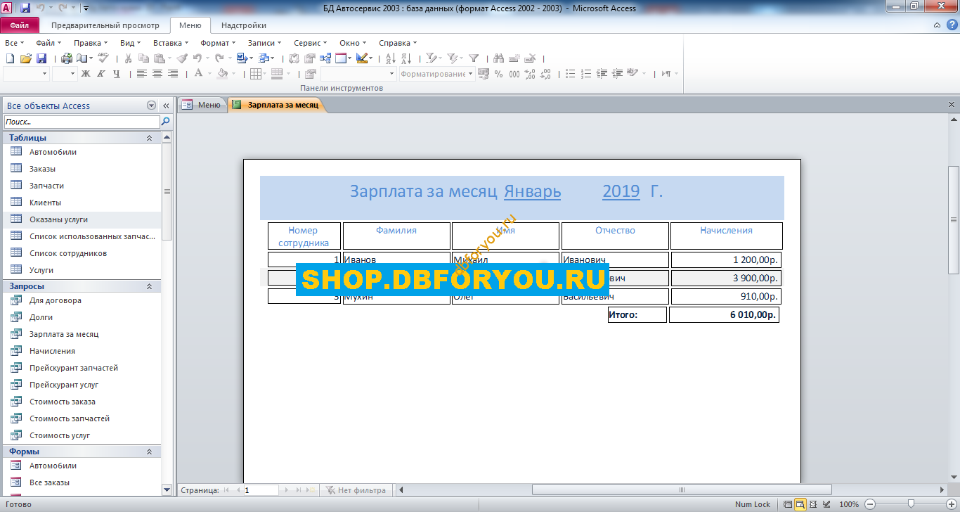Switch to Design View in status bar
960x512 pixels.
tap(826, 504)
